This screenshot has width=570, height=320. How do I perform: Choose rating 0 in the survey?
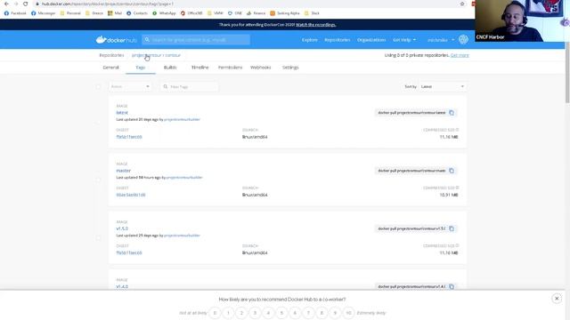tap(215, 313)
